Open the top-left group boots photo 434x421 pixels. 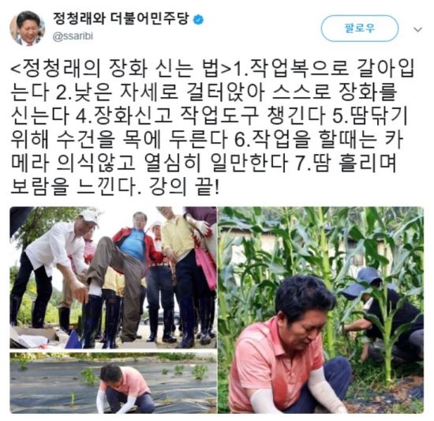pyautogui.click(x=113, y=277)
